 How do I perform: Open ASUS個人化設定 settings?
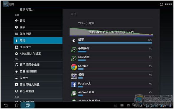pos(38,54)
